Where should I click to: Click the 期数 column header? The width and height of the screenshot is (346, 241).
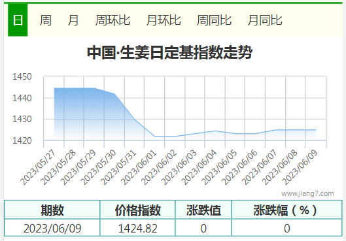coord(52,210)
